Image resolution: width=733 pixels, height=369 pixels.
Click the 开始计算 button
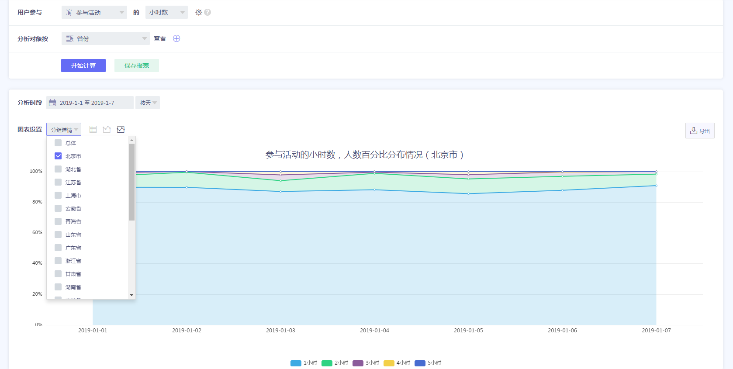click(83, 66)
